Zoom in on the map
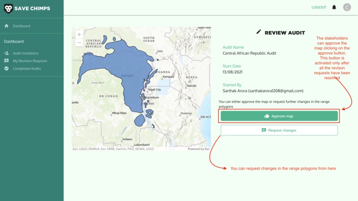 (x=79, y=35)
